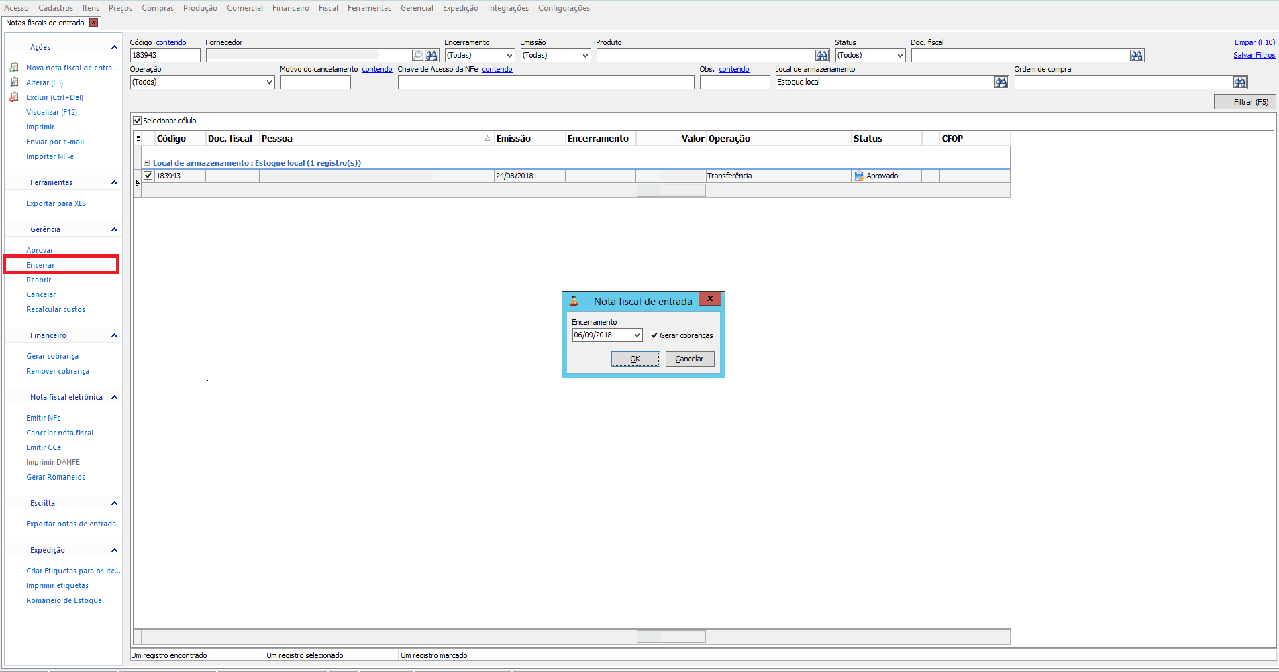
Task: Open the Operação filter dropdown
Action: (269, 82)
